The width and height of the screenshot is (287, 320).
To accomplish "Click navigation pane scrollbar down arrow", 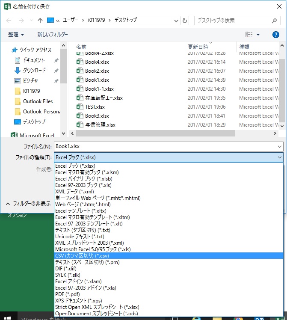I will (x=63, y=133).
